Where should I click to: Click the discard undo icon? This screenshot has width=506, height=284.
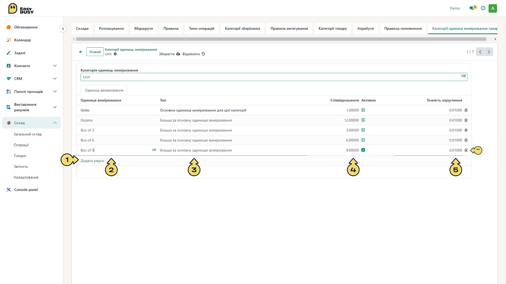[x=203, y=54]
